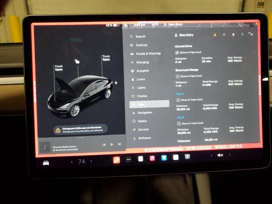The height and width of the screenshot is (204, 272).
Task: Tap the HomeLink garage icon
Action: point(224,35)
